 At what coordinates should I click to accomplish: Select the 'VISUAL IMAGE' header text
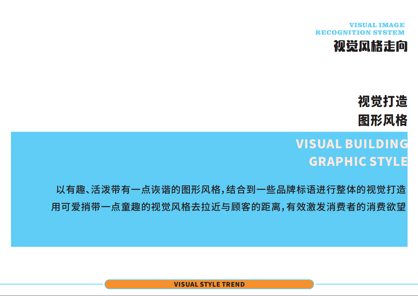[377, 25]
